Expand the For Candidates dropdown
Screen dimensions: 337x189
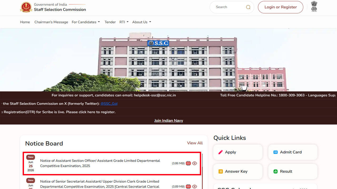pyautogui.click(x=86, y=22)
